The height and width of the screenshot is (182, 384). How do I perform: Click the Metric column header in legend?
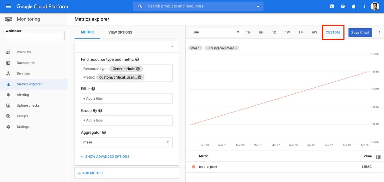click(204, 156)
